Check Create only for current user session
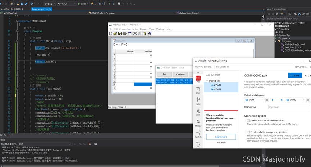The width and height of the screenshot is (311, 167). click(x=248, y=132)
